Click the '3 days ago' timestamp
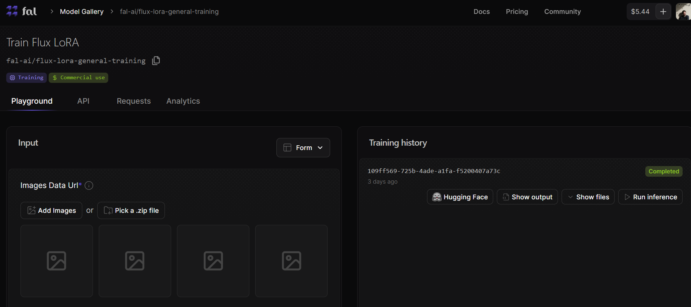 tap(382, 181)
